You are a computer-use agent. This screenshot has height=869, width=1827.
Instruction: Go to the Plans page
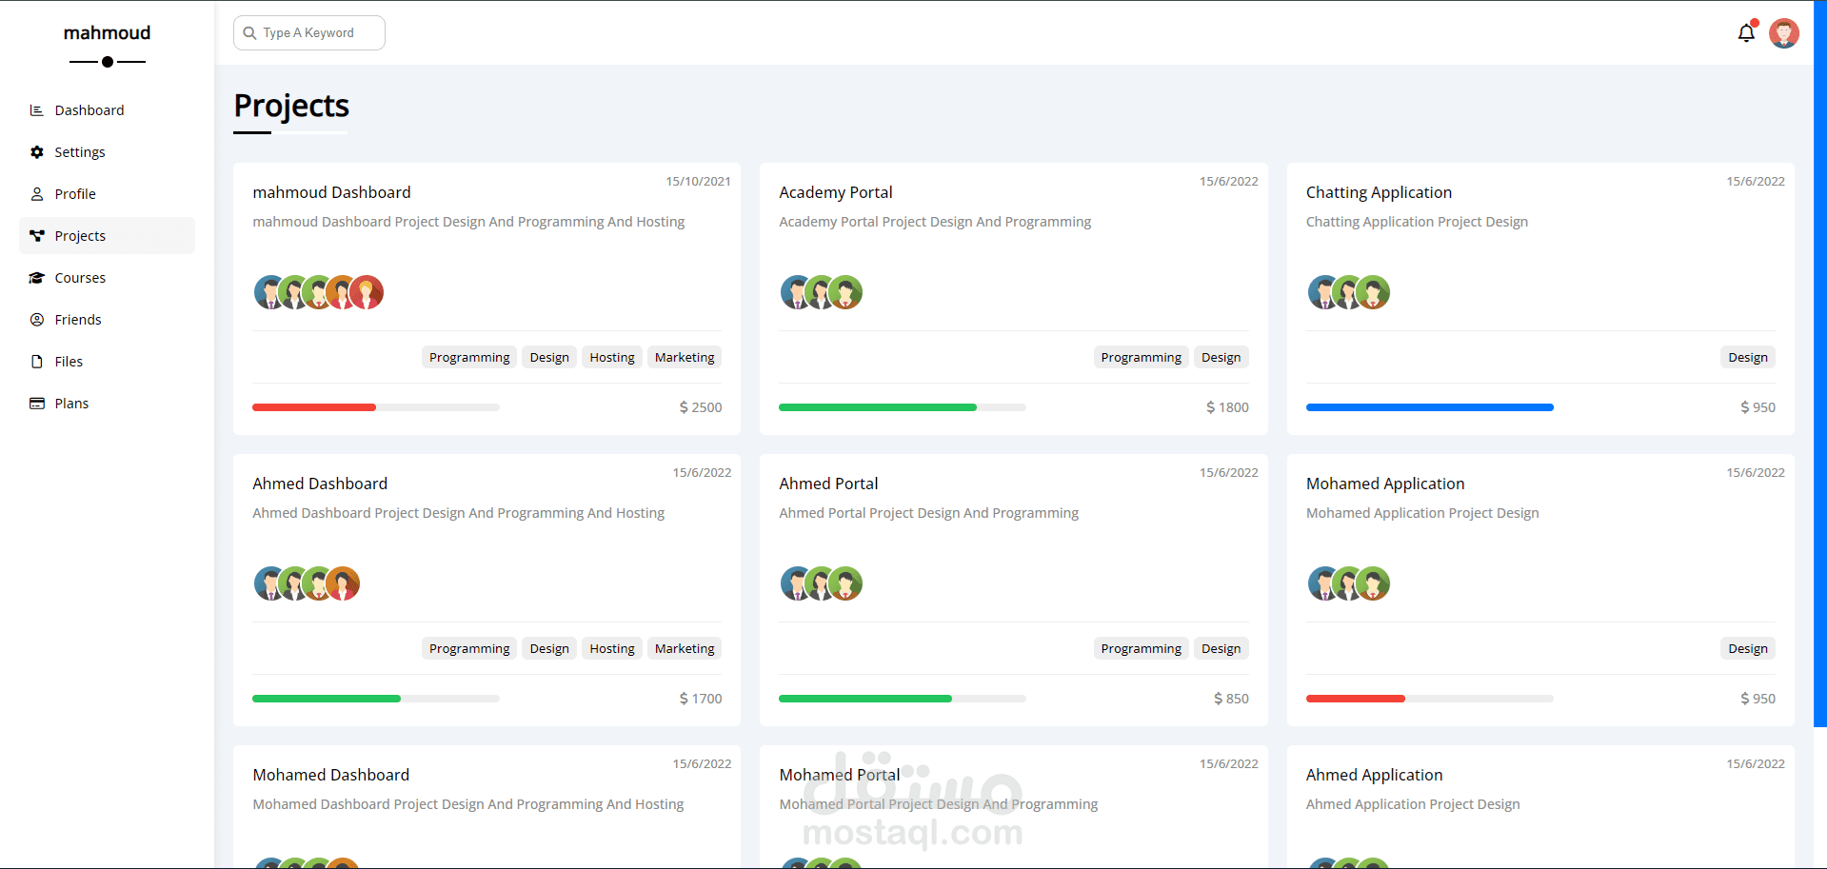tap(107, 404)
